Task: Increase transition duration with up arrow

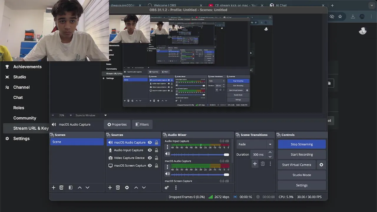Action: point(270,153)
